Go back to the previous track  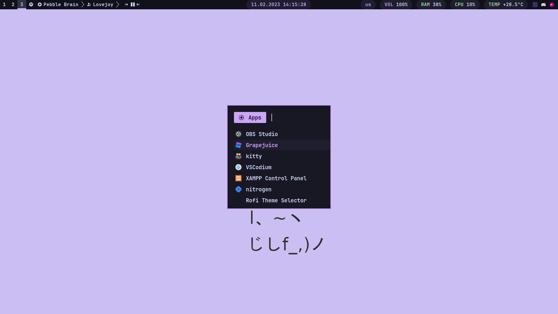[x=126, y=4]
